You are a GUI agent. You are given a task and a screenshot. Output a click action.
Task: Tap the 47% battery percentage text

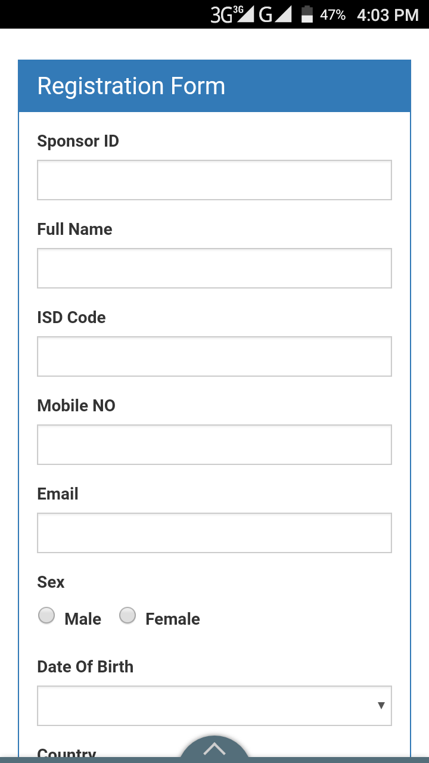[x=332, y=15]
